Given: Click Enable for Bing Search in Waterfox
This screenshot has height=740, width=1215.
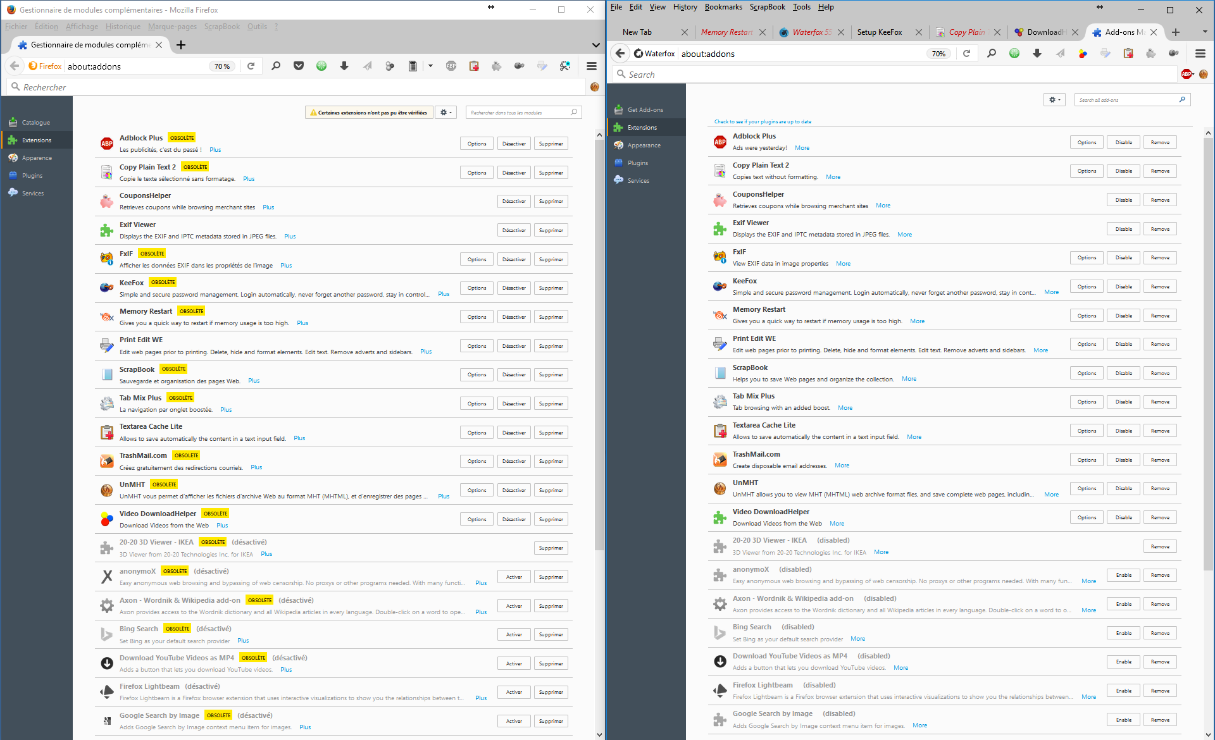Looking at the screenshot, I should click(x=1124, y=633).
